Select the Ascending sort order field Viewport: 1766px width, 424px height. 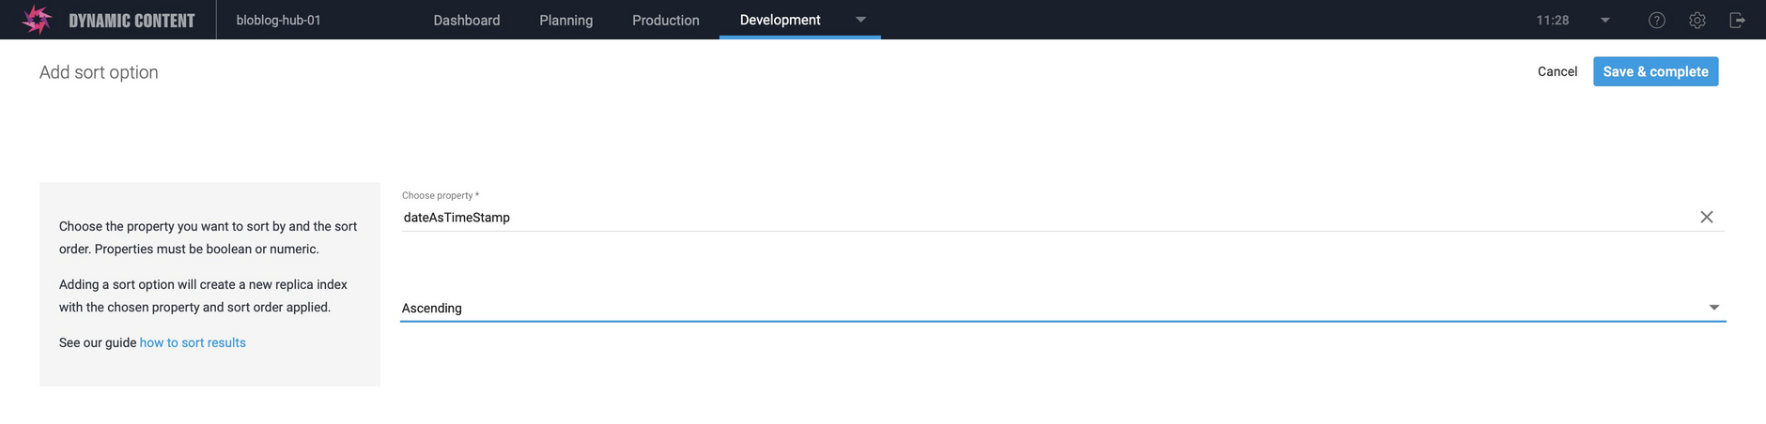pos(1033,308)
